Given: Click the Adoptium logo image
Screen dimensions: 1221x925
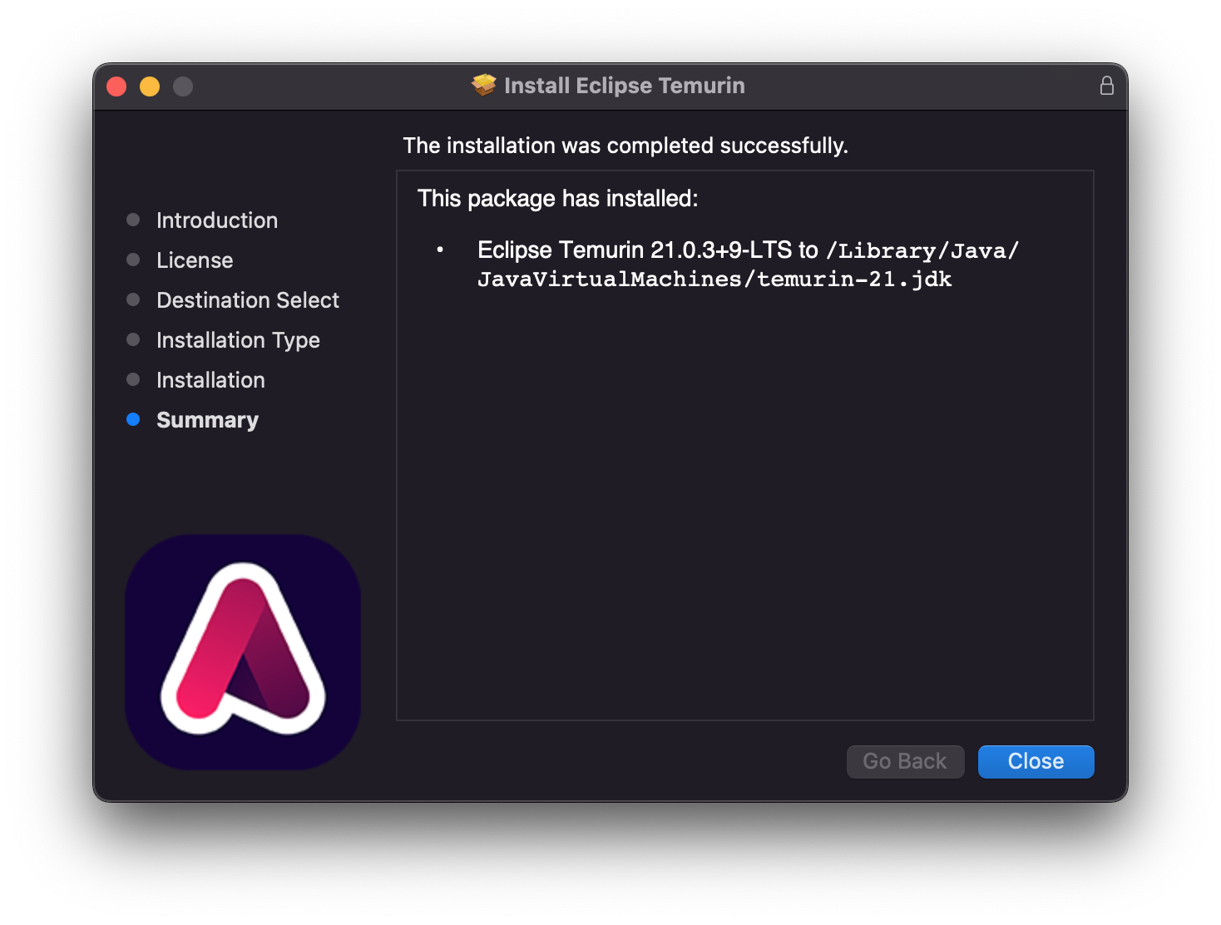Looking at the screenshot, I should [243, 652].
